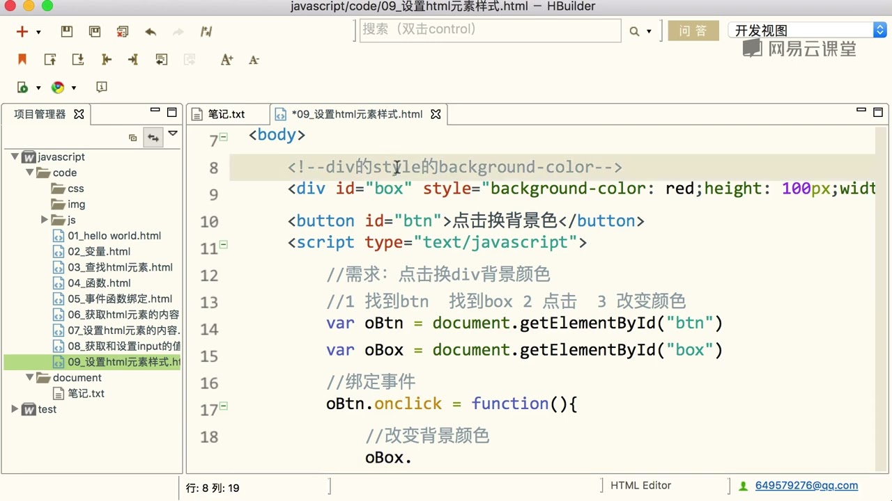Open the 开发视图 view combo box
Image resolution: width=892 pixels, height=501 pixels.
(807, 30)
